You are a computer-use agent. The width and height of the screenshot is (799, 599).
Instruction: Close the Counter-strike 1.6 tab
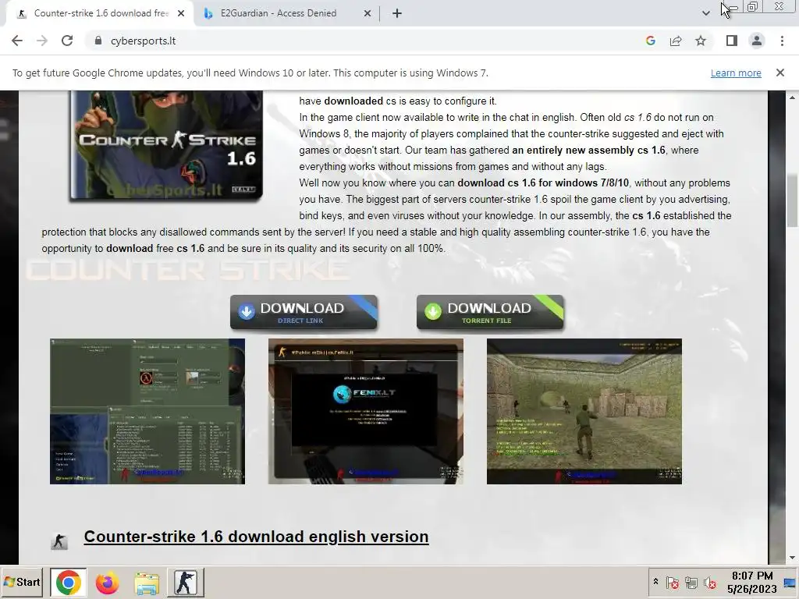click(x=181, y=13)
